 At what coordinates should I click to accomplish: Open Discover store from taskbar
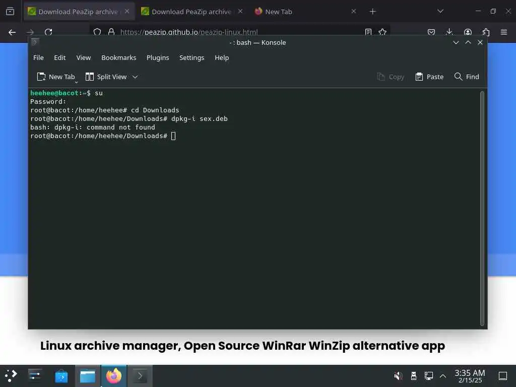[61, 376]
